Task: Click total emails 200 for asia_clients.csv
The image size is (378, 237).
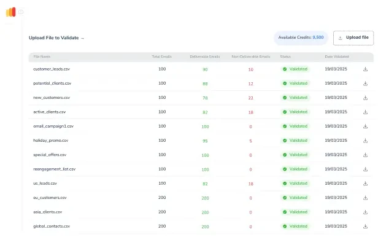Action: point(162,212)
